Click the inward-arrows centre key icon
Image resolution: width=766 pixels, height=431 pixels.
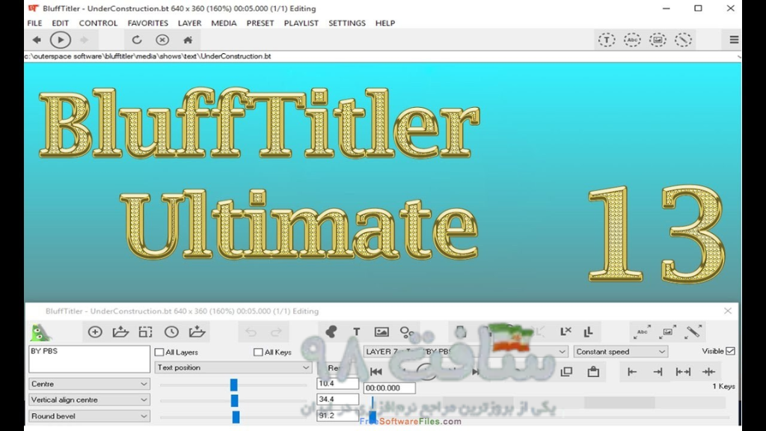pyautogui.click(x=709, y=372)
